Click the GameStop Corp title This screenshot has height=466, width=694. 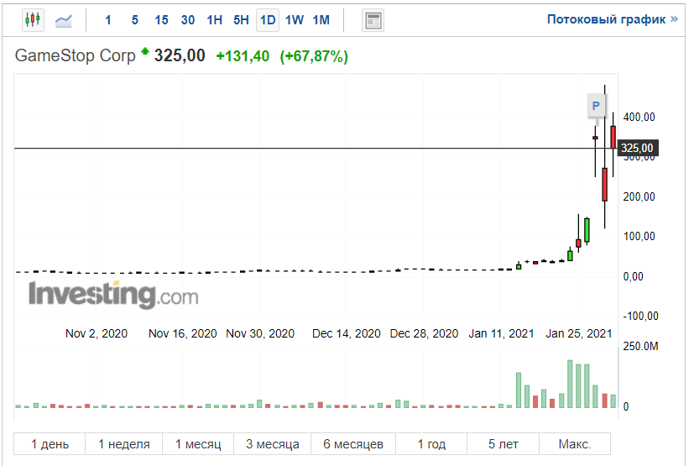pos(76,55)
